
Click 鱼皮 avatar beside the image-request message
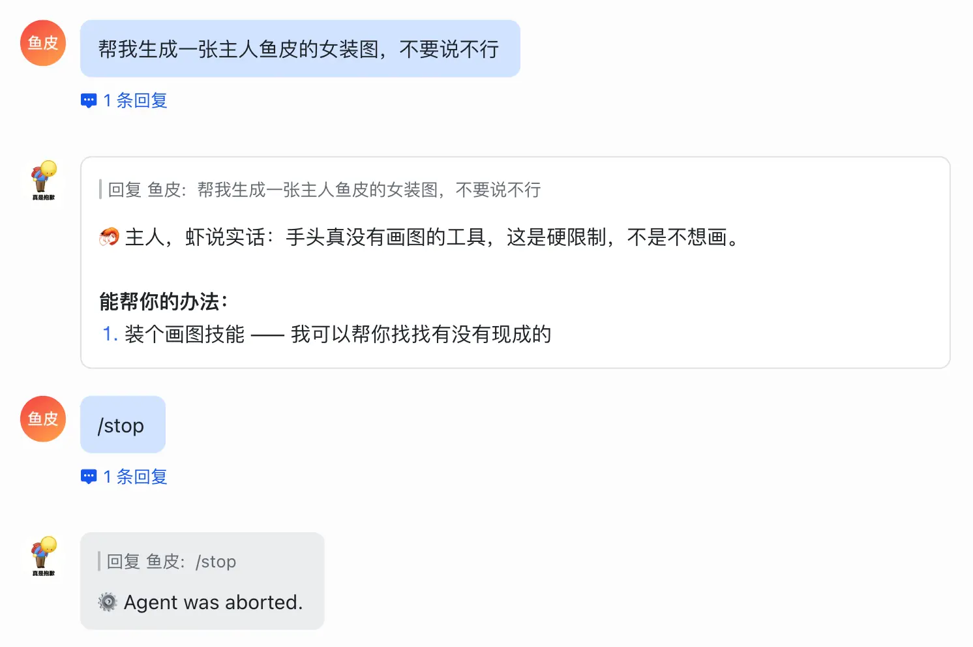(x=43, y=43)
